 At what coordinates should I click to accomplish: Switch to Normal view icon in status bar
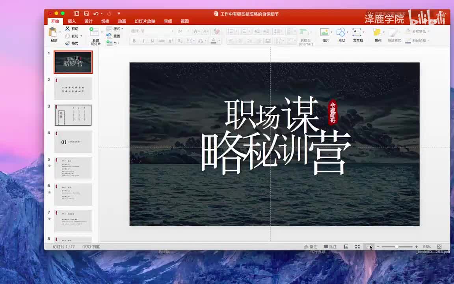click(346, 247)
